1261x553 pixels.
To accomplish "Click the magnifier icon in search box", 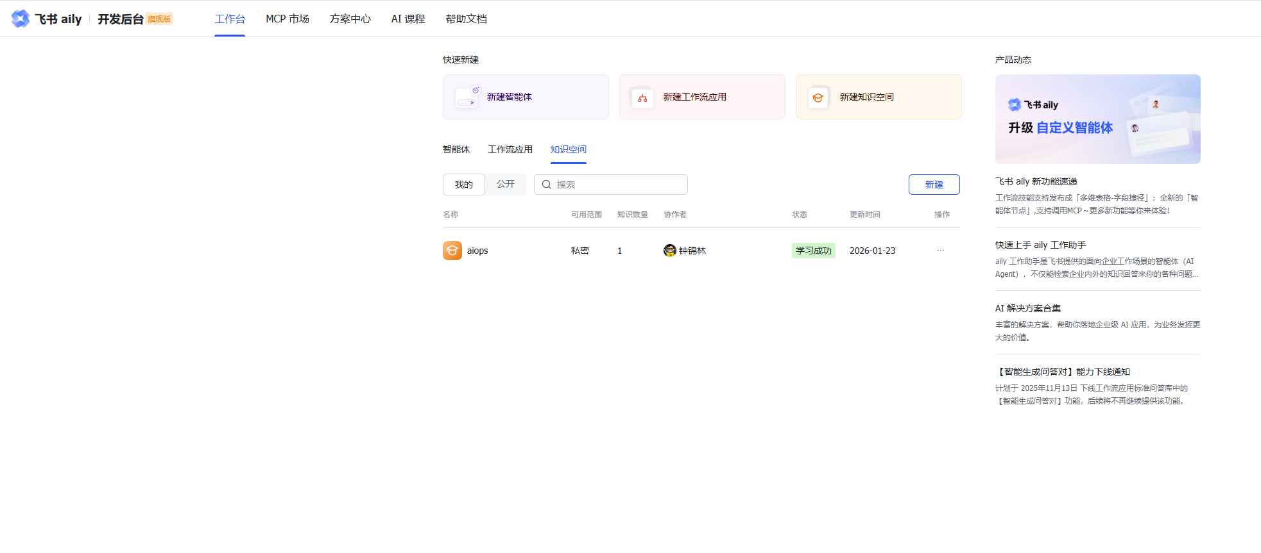I will pos(547,185).
